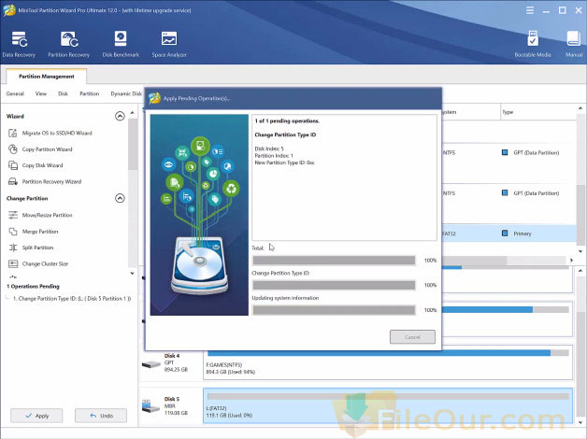This screenshot has height=439, width=587.
Task: Open the Disk menu
Action: pyautogui.click(x=63, y=93)
